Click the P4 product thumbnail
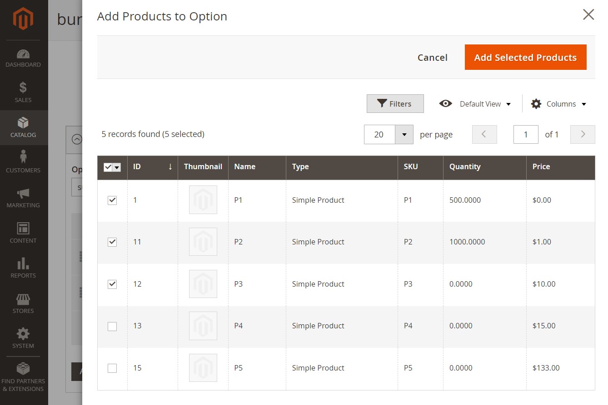 [203, 326]
